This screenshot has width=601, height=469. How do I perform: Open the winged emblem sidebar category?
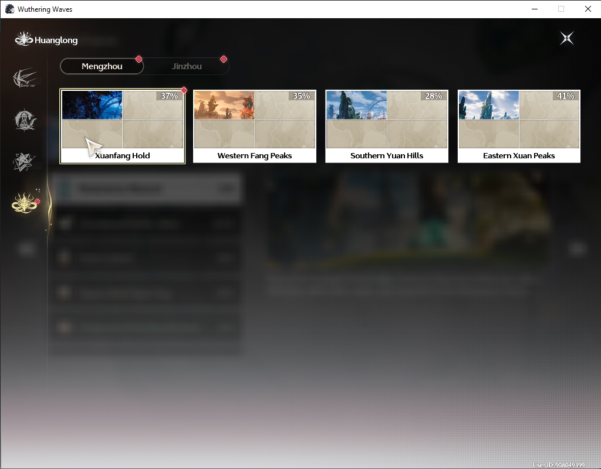[x=25, y=78]
